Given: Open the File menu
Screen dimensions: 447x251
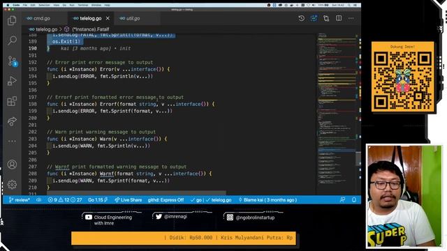Looking at the screenshot, I should [x=25, y=5].
